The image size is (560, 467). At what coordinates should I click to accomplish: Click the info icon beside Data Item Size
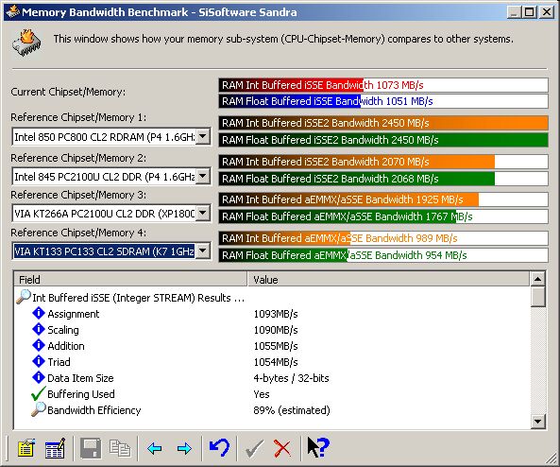point(38,377)
